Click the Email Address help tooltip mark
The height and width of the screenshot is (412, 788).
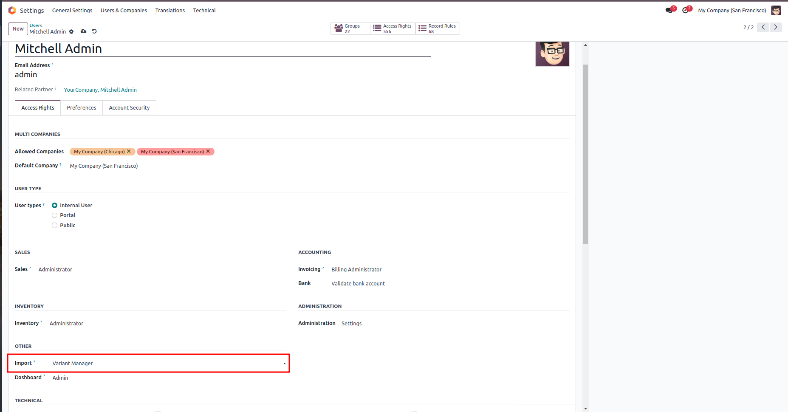(x=52, y=64)
